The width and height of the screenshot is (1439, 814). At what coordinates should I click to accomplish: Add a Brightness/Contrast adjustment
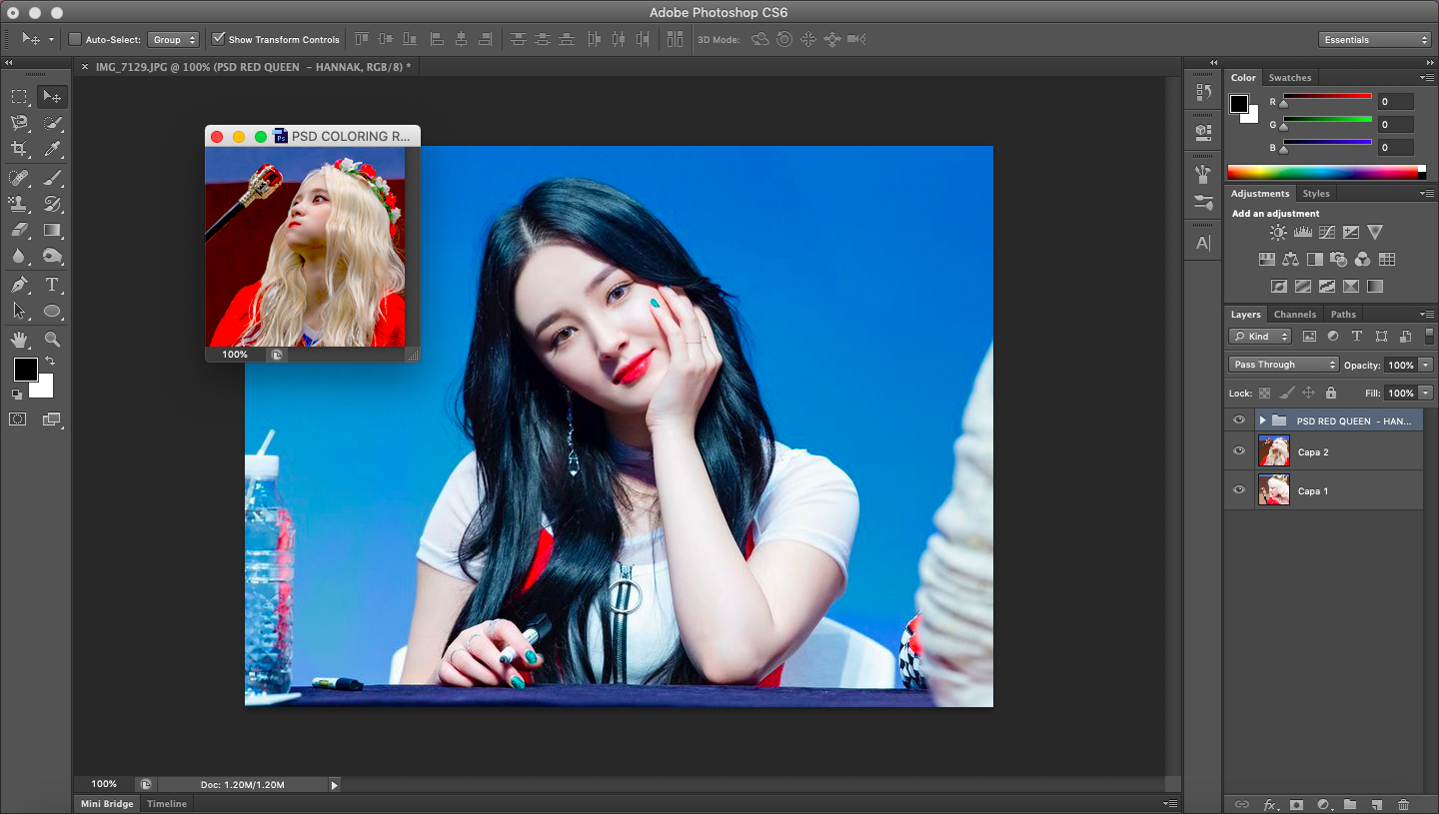pyautogui.click(x=1278, y=233)
